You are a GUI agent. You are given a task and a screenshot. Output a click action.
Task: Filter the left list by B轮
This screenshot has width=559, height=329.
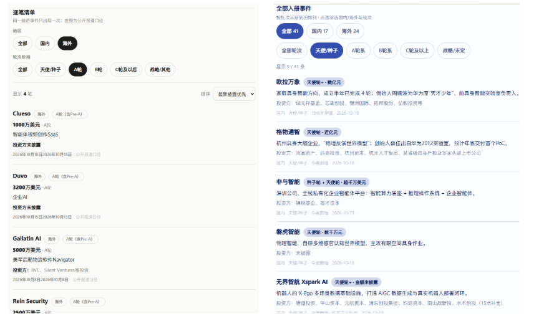tap(99, 69)
